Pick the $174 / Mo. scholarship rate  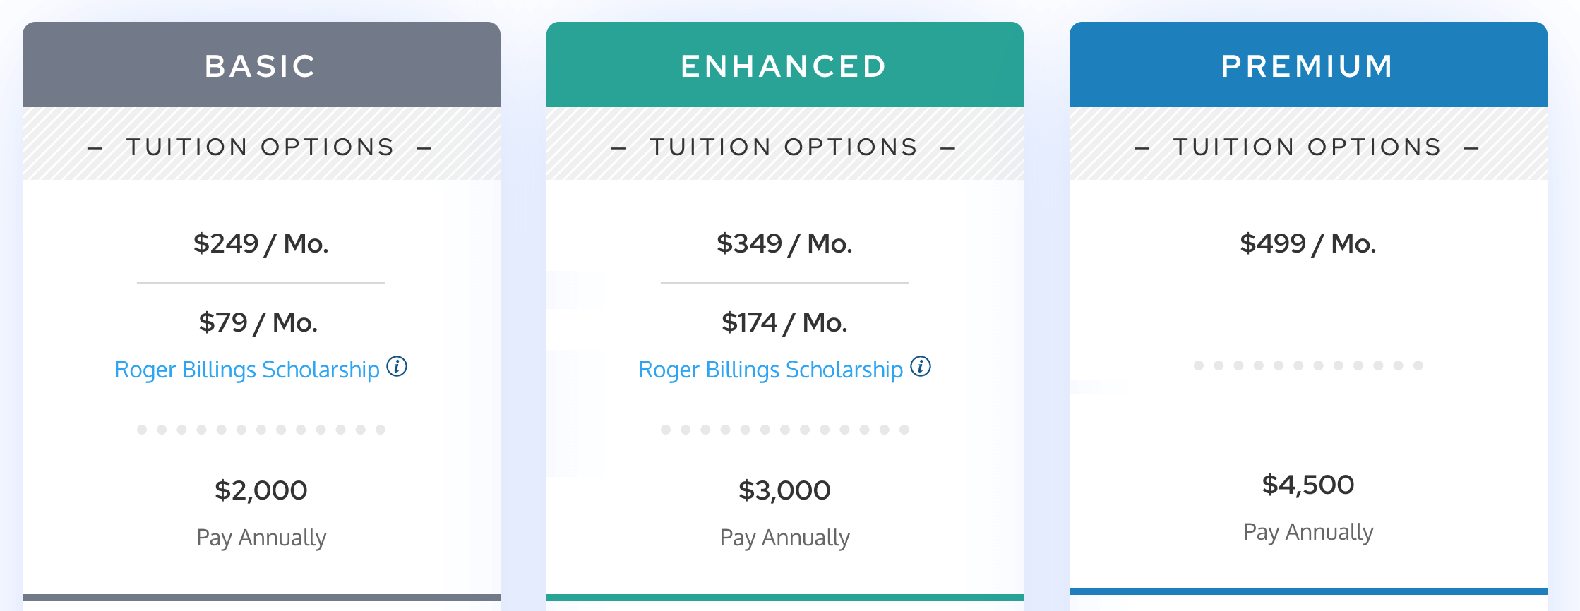[783, 322]
